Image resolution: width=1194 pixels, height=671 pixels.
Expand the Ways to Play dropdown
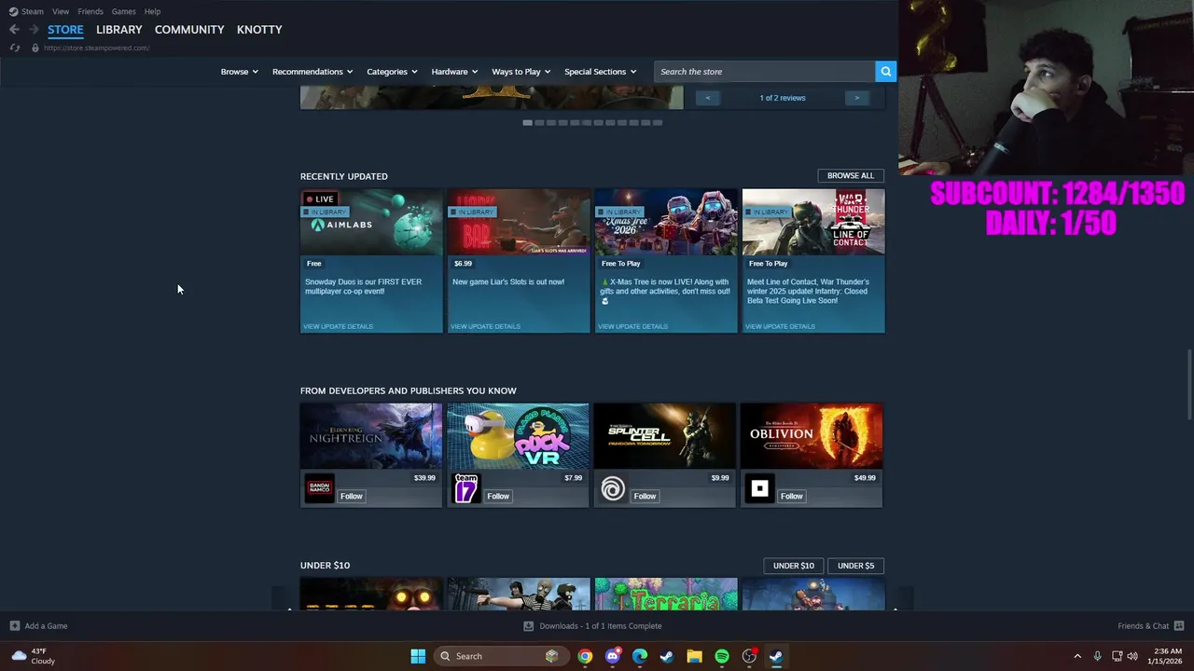[521, 72]
